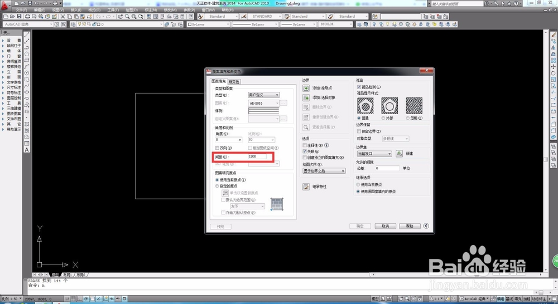This screenshot has height=304, width=558.
Task: Click the Mirror tool in the modify toolbar
Action: (554, 47)
